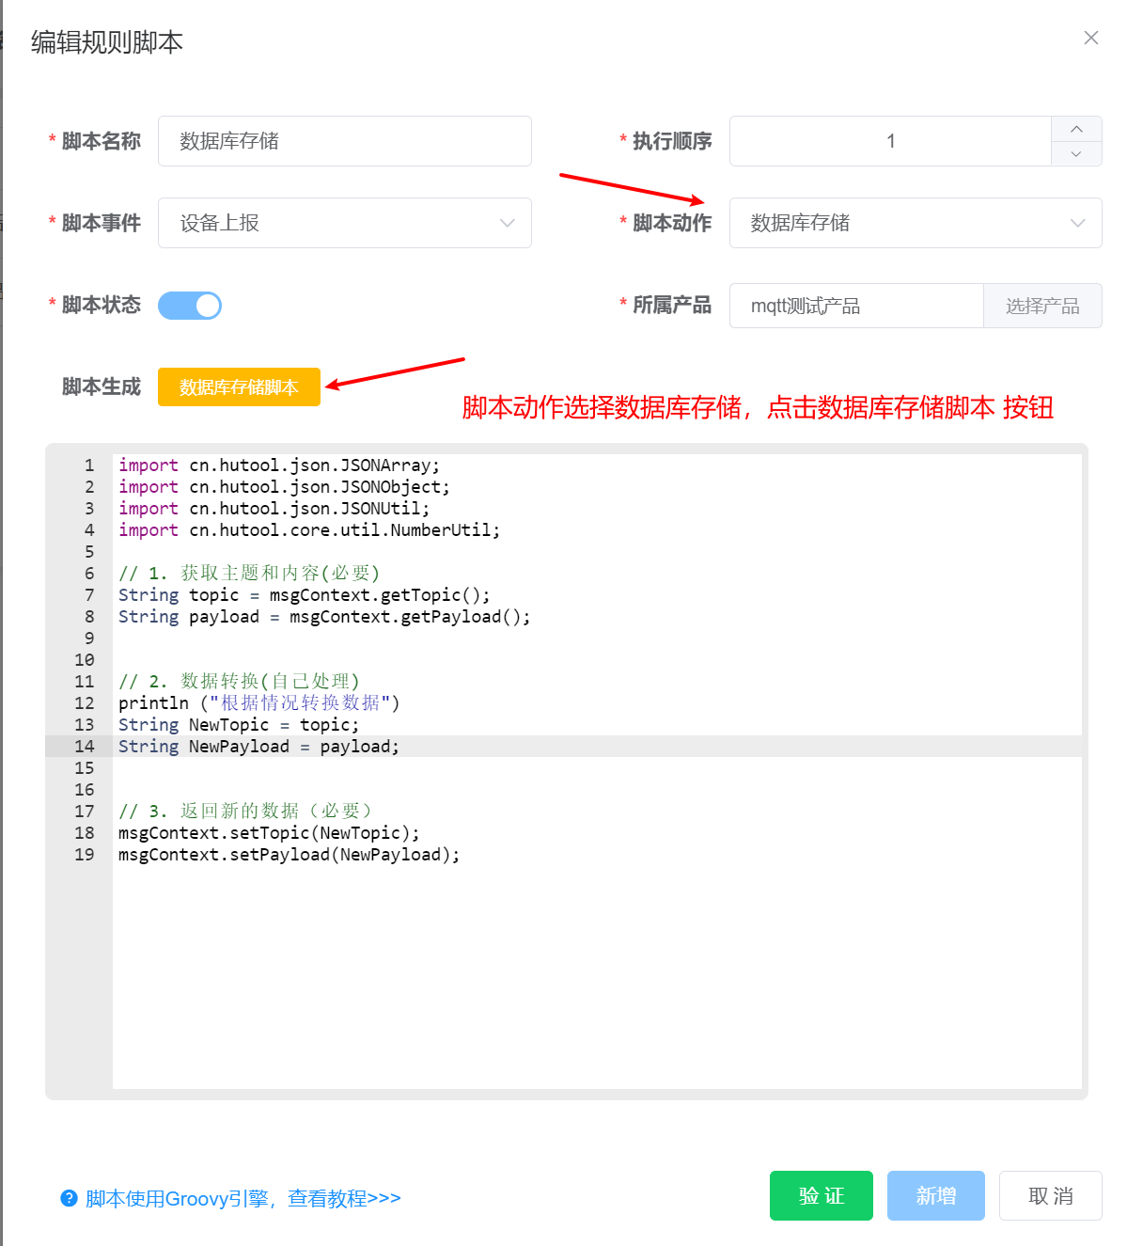Click the green 验证 button

(x=821, y=1195)
